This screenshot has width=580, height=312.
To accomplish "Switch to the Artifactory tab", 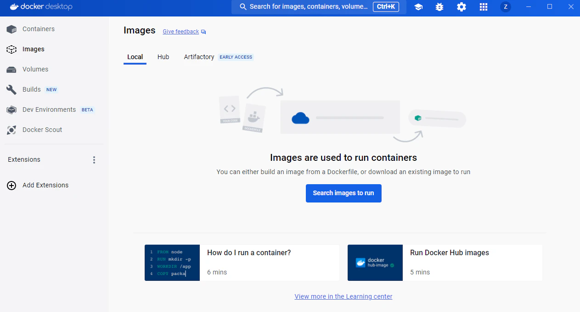I will [x=199, y=57].
